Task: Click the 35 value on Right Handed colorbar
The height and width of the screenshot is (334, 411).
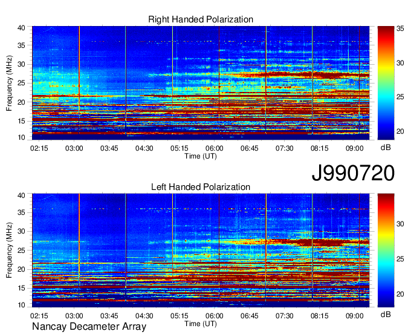Action: tap(400, 28)
